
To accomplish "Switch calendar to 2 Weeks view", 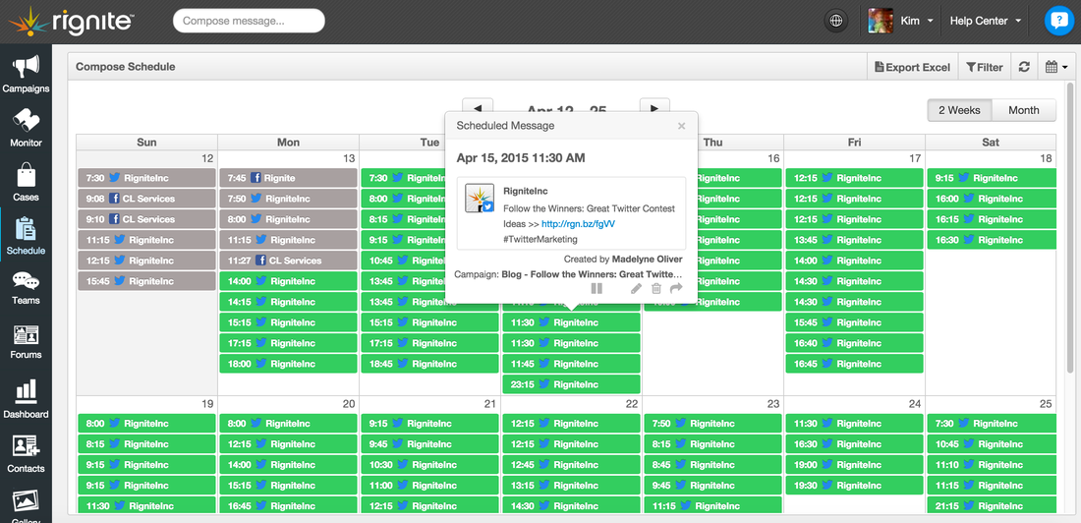I will [959, 110].
